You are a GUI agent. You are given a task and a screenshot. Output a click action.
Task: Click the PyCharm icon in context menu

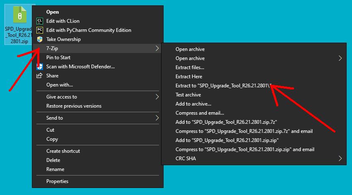40,30
